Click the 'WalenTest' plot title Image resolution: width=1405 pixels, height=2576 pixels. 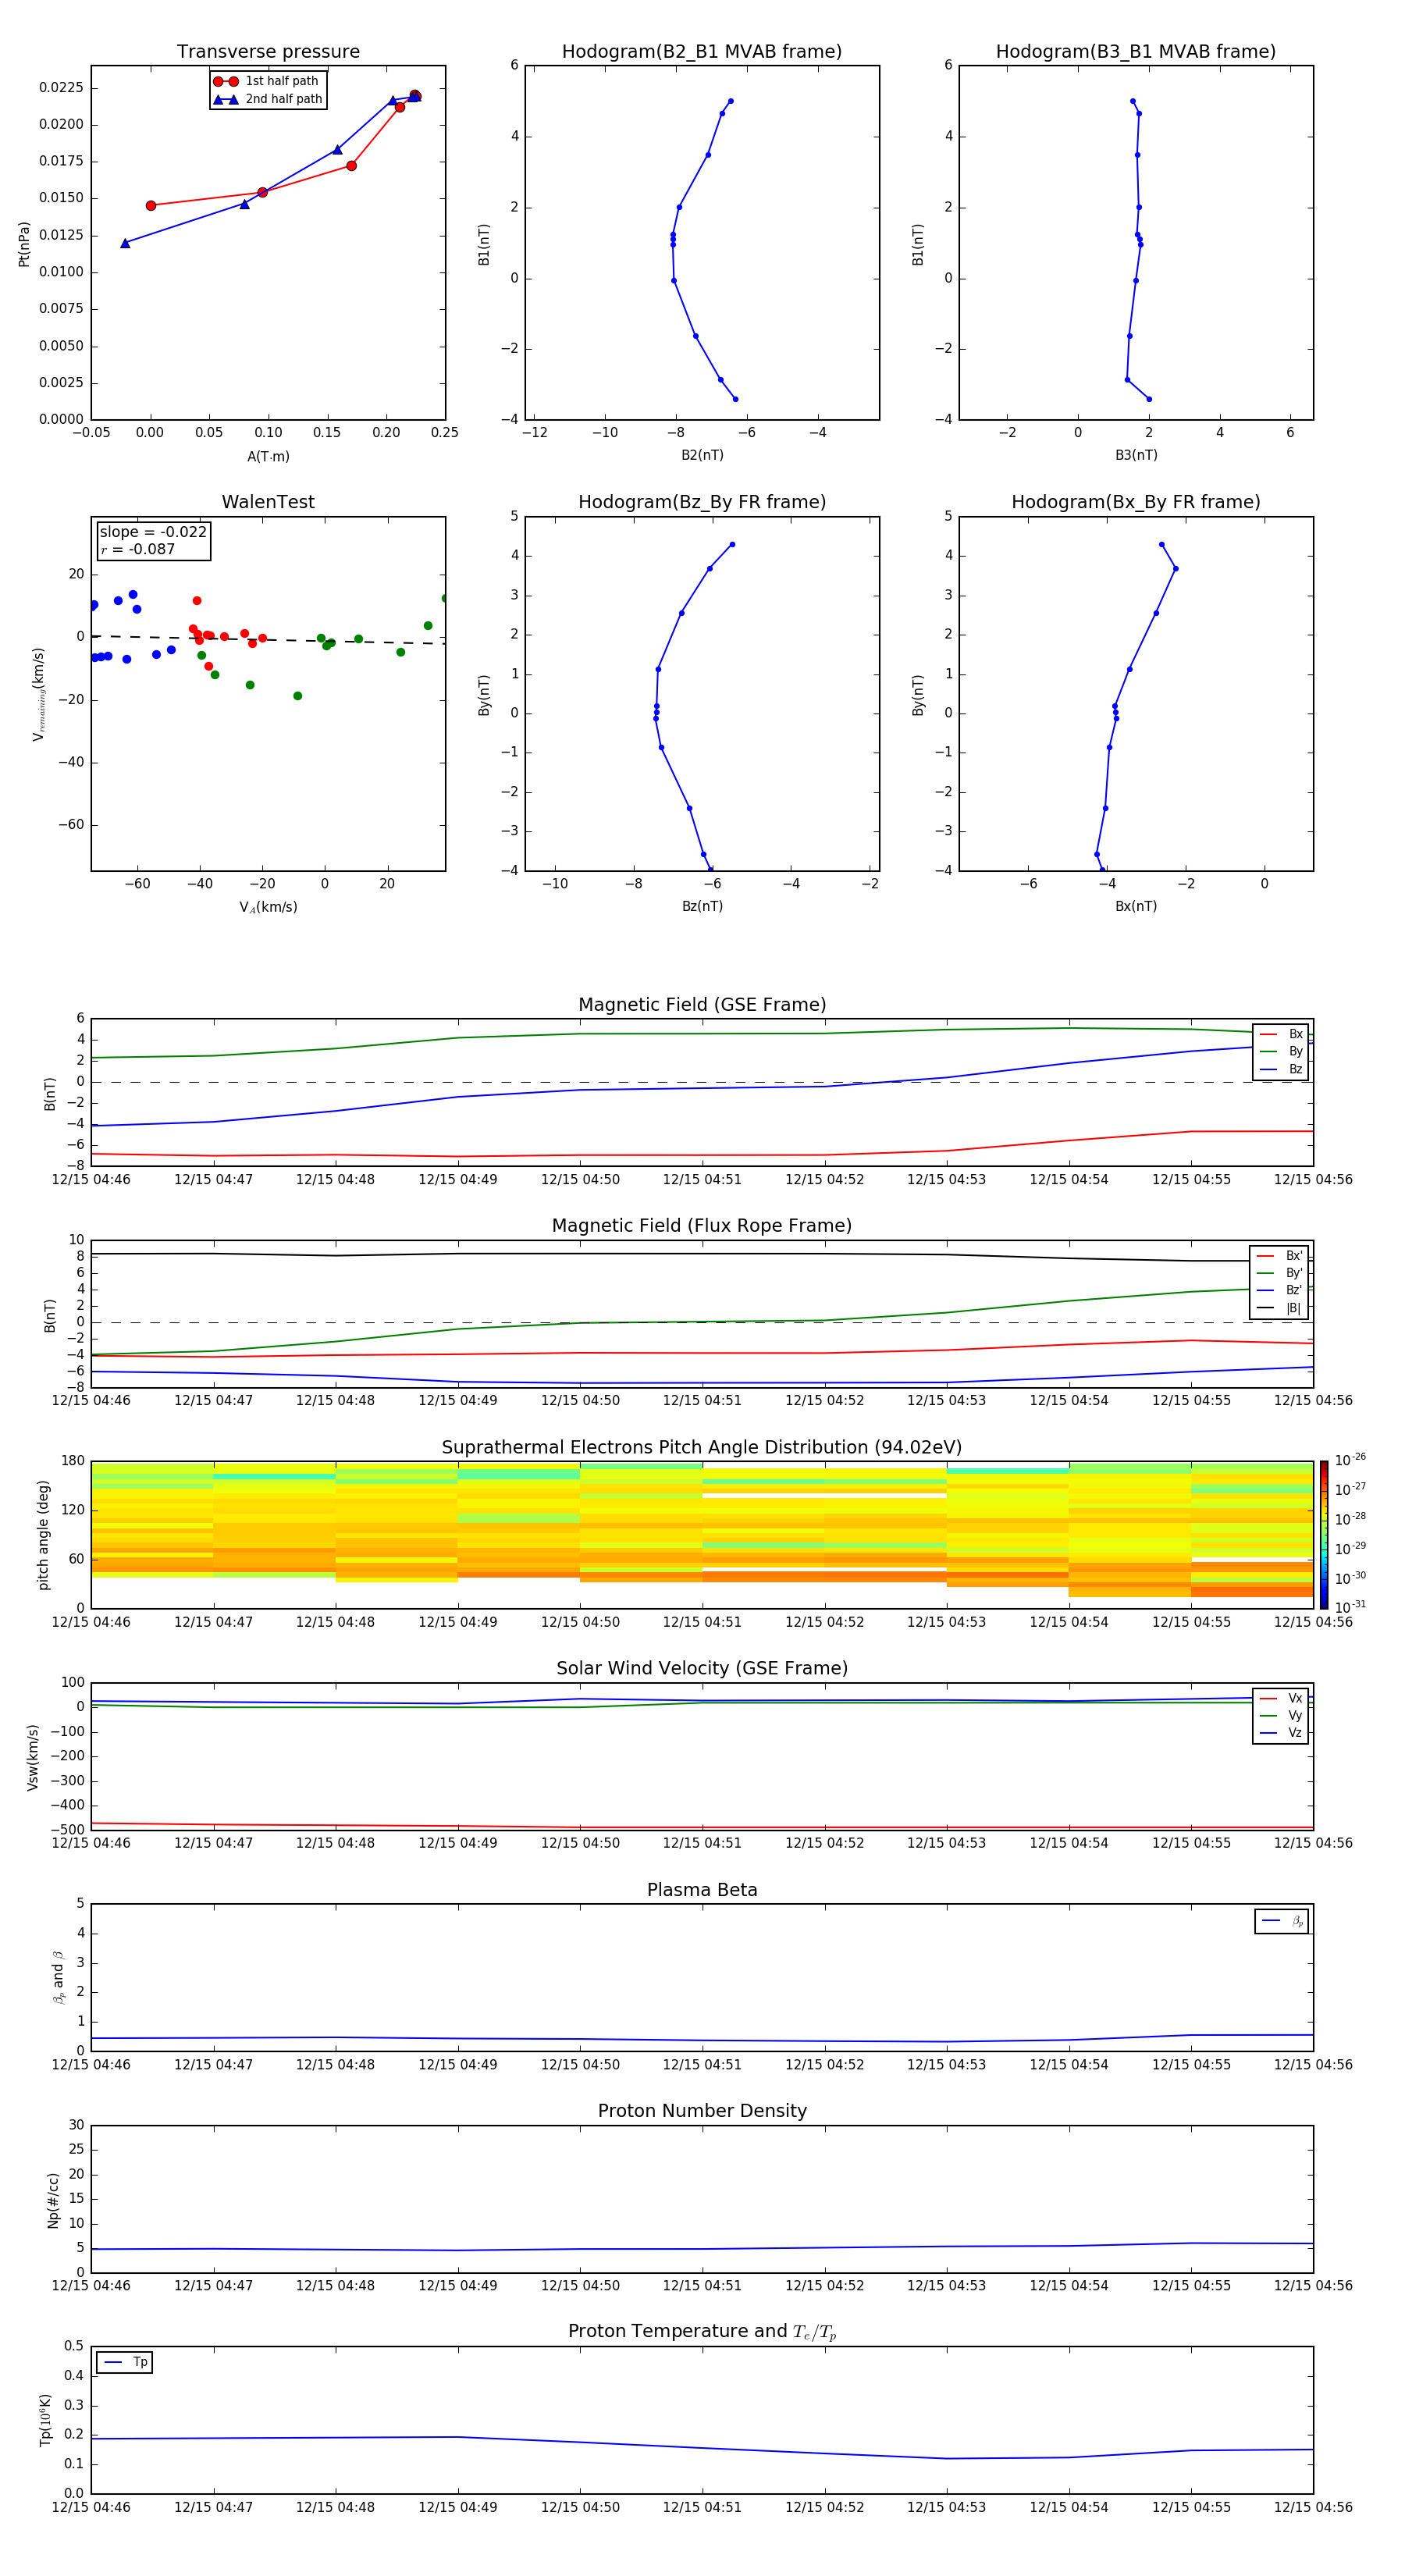[x=268, y=502]
